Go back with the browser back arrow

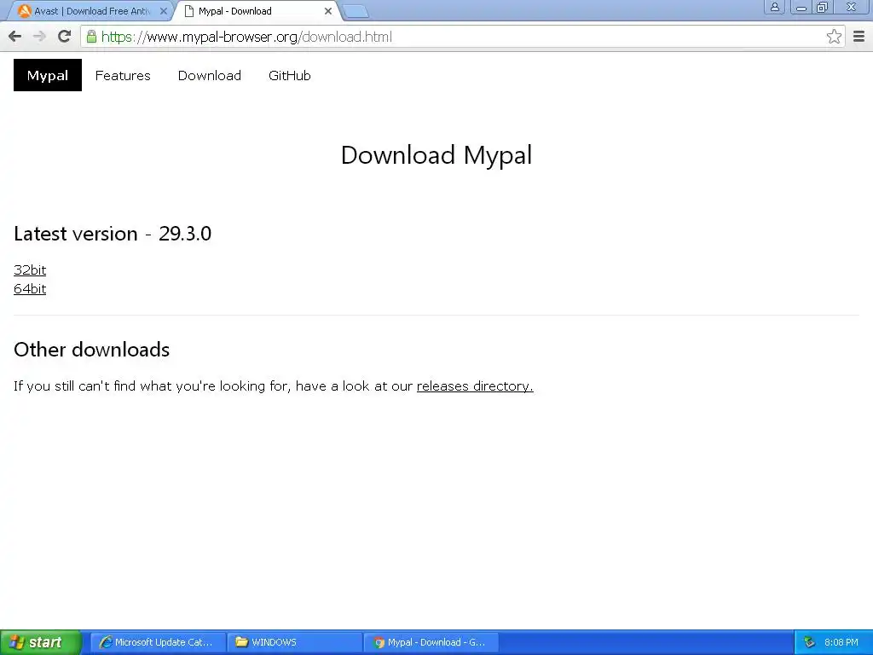(15, 37)
